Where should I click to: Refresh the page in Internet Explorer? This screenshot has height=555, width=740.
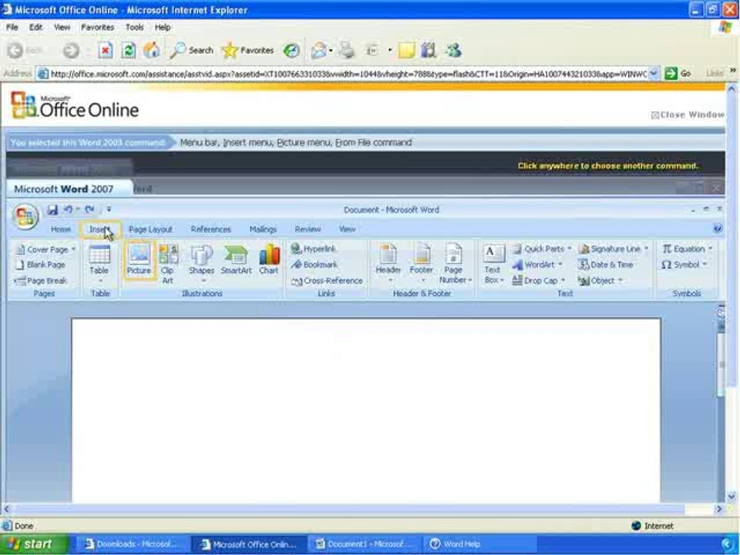(x=129, y=50)
